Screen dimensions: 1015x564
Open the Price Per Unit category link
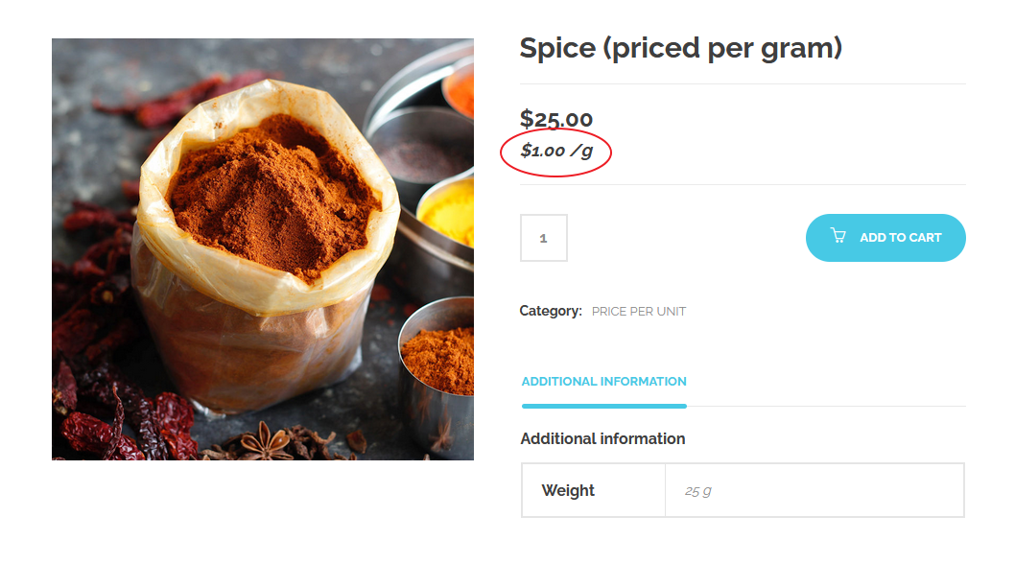click(x=638, y=311)
